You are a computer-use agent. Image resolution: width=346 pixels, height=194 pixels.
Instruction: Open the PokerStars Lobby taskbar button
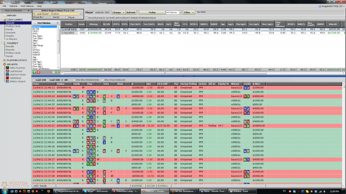pyautogui.click(x=125, y=192)
